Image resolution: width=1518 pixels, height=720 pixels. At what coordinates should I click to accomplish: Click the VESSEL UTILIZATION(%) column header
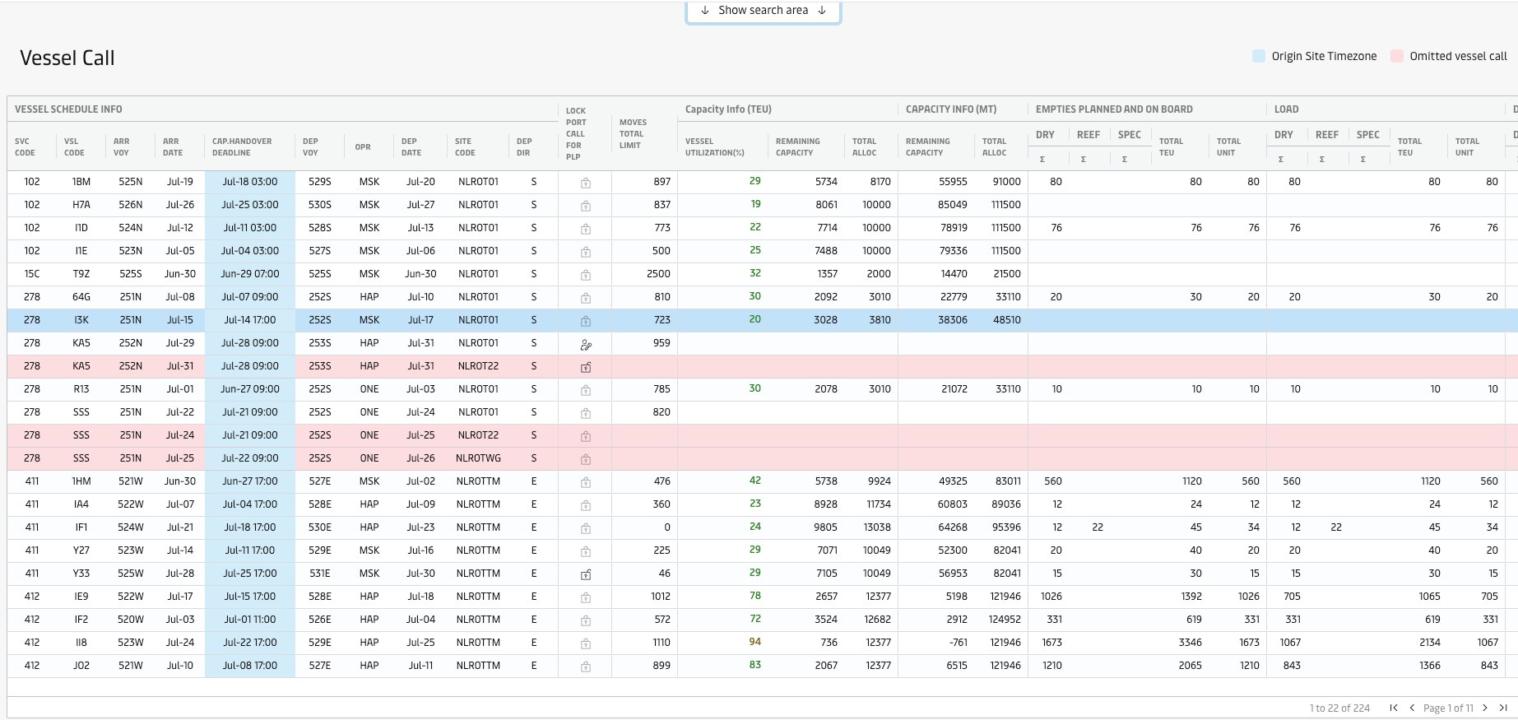point(714,146)
